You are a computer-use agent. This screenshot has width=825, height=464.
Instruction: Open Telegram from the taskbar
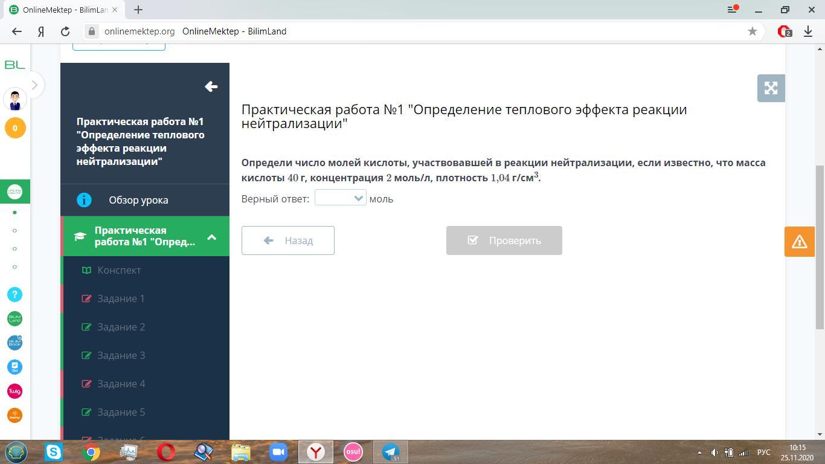[391, 452]
